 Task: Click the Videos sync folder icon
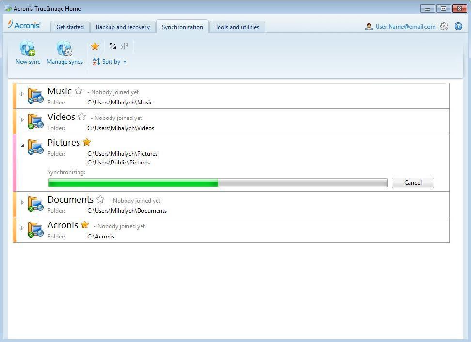[35, 121]
